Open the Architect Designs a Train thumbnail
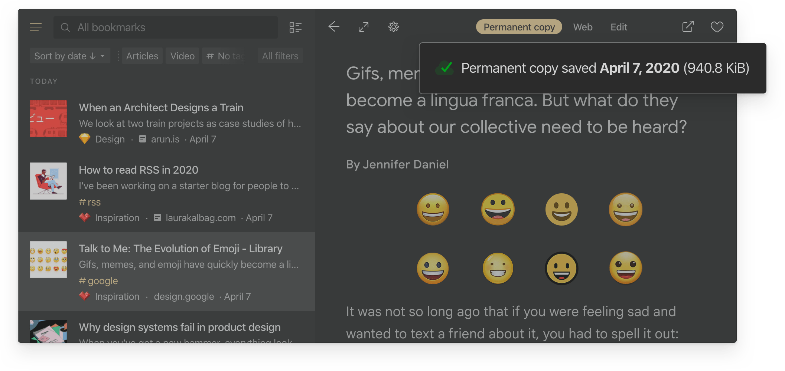The image size is (785, 371). coord(48,119)
